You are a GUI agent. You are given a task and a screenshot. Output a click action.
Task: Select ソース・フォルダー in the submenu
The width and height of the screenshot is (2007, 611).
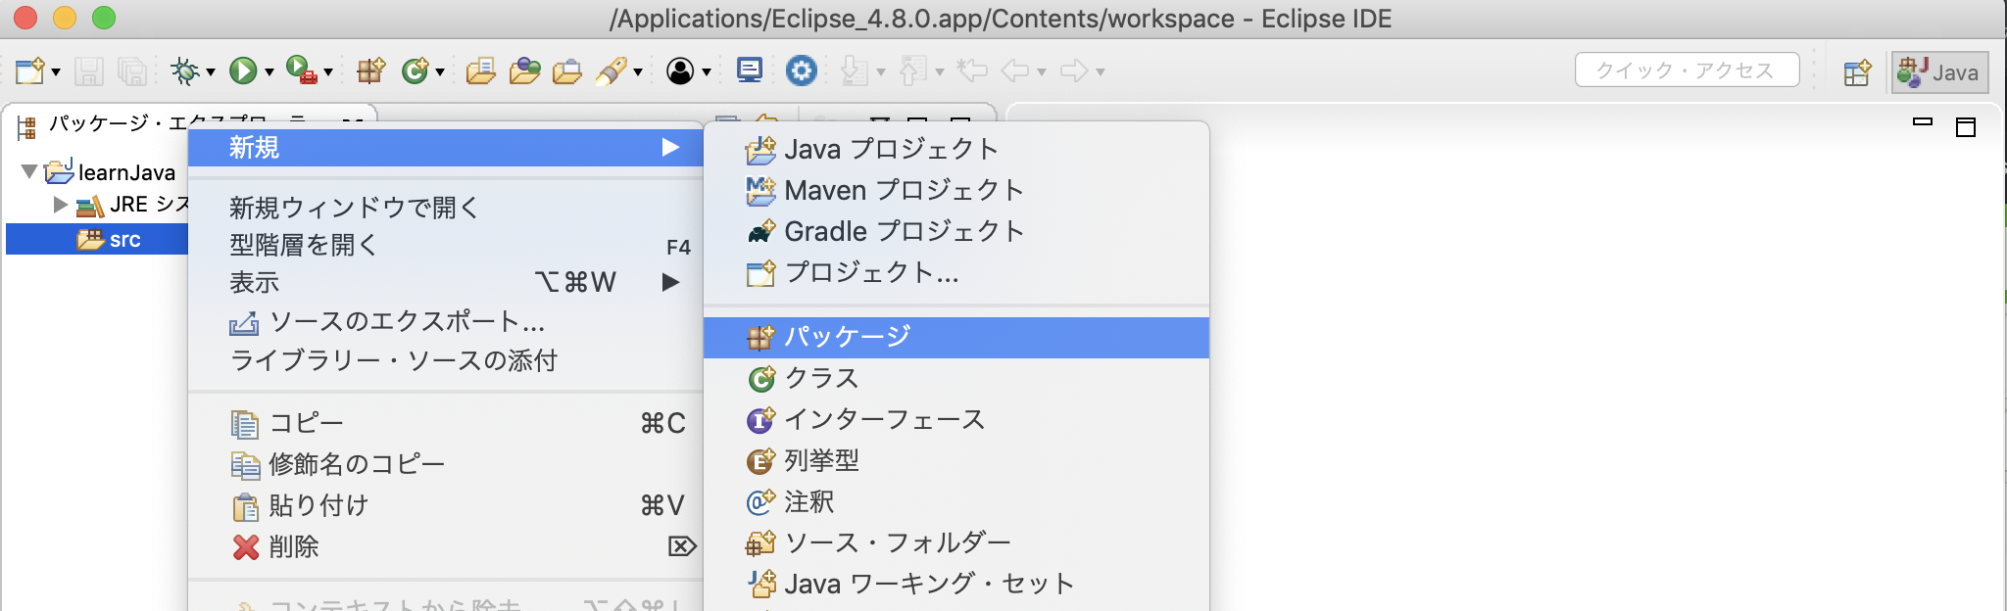point(956,542)
